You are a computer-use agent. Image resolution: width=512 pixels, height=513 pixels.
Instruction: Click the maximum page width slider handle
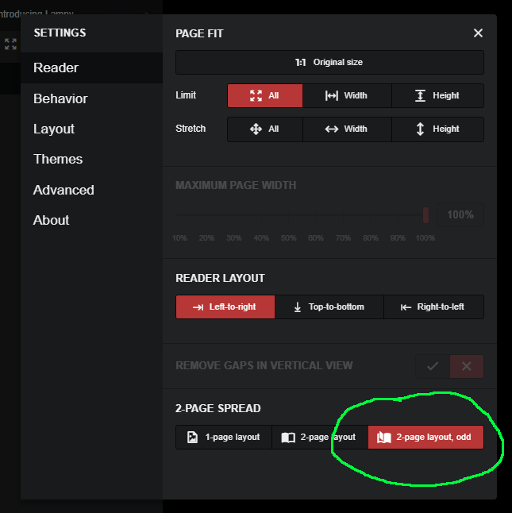point(425,214)
